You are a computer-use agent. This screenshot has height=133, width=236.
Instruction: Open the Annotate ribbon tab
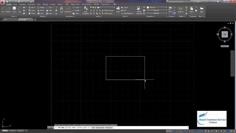click(x=22, y=4)
